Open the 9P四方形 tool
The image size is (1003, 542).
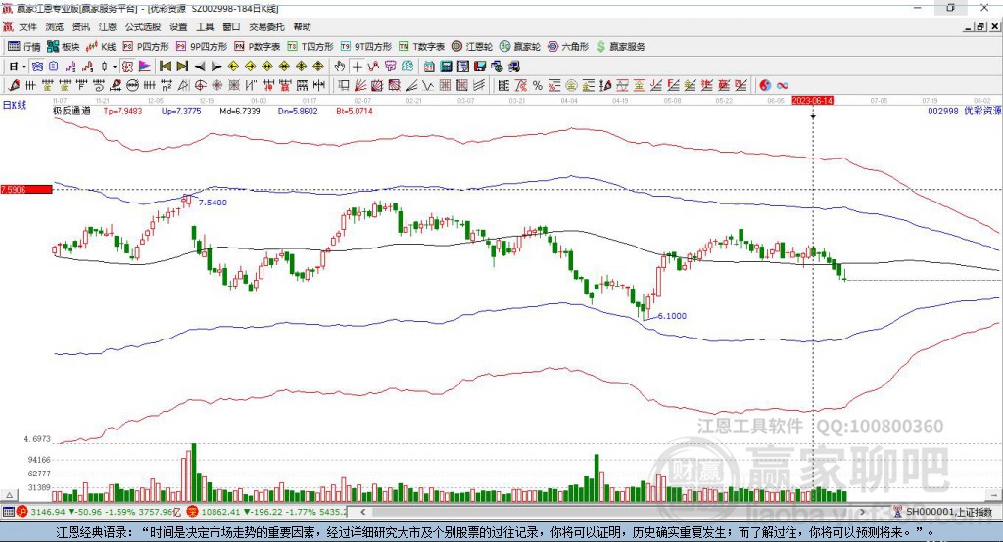click(202, 47)
